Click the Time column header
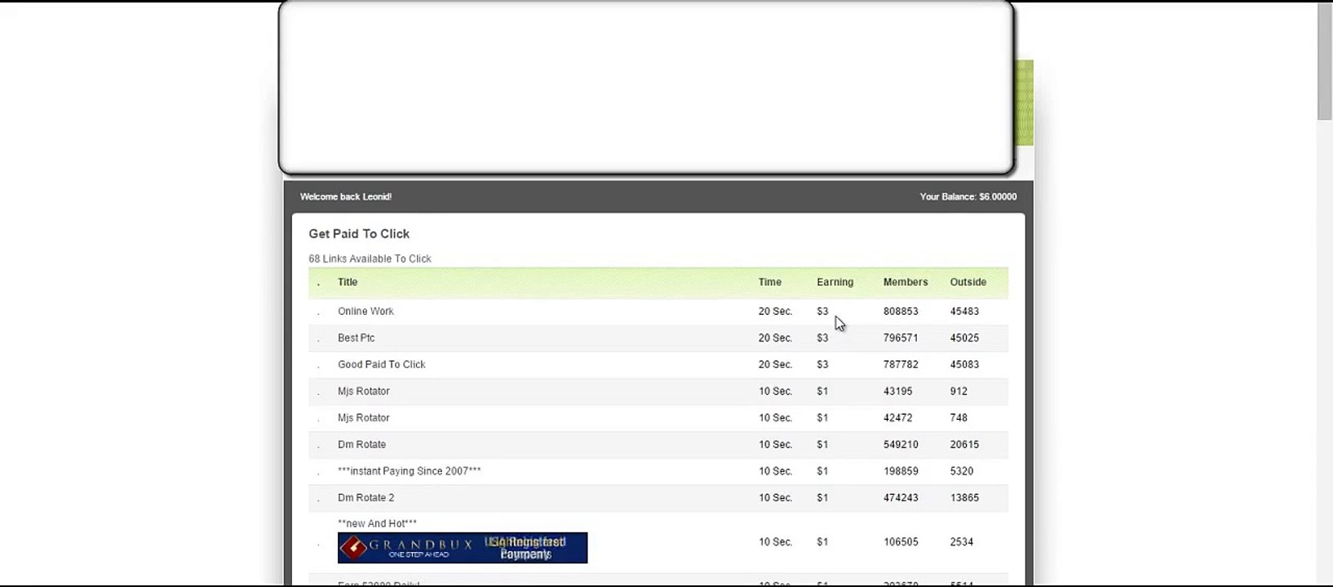This screenshot has height=587, width=1333. (x=770, y=282)
